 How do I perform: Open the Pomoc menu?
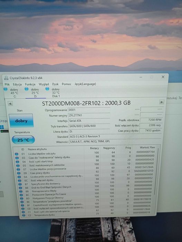pos(66,84)
